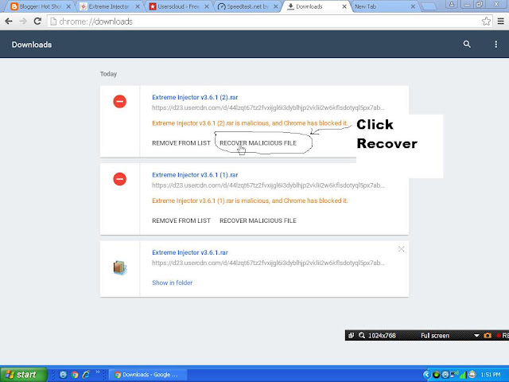Click the first quick launch disc icon
The width and height of the screenshot is (509, 382).
[63, 375]
